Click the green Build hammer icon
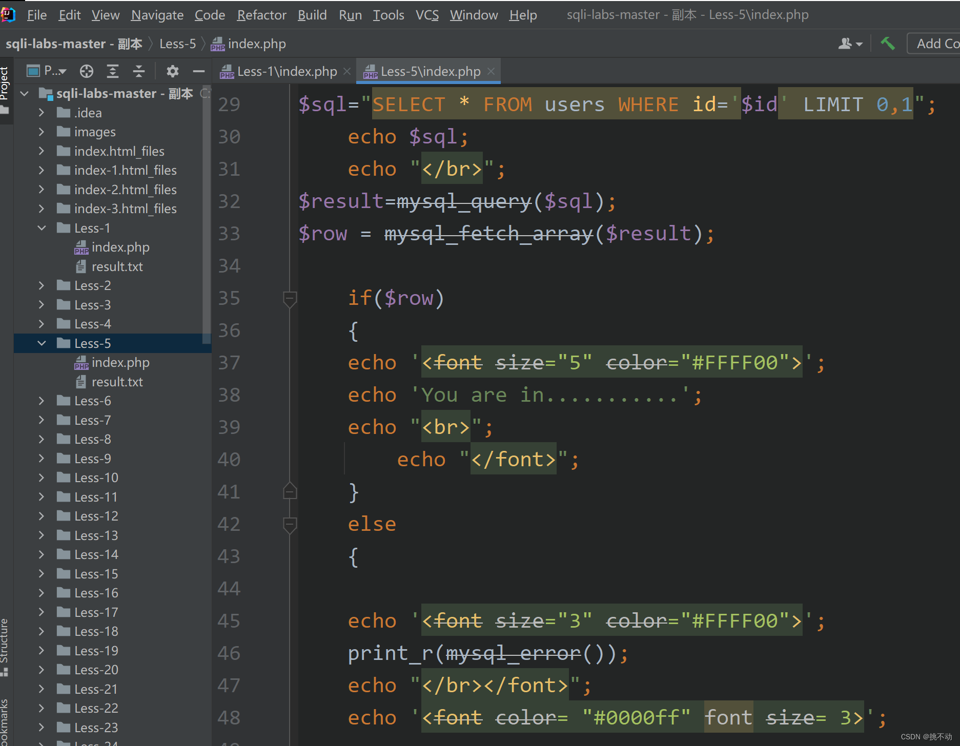The width and height of the screenshot is (960, 746). tap(888, 44)
